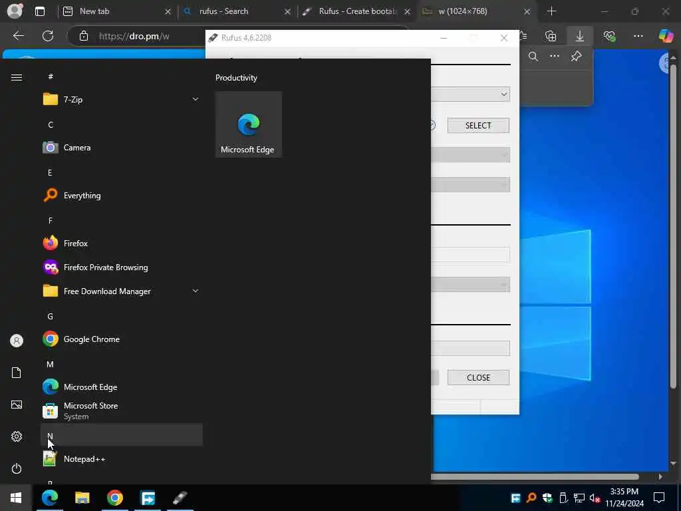Switch to New tab browser tab
The image size is (681, 511).
(117, 12)
